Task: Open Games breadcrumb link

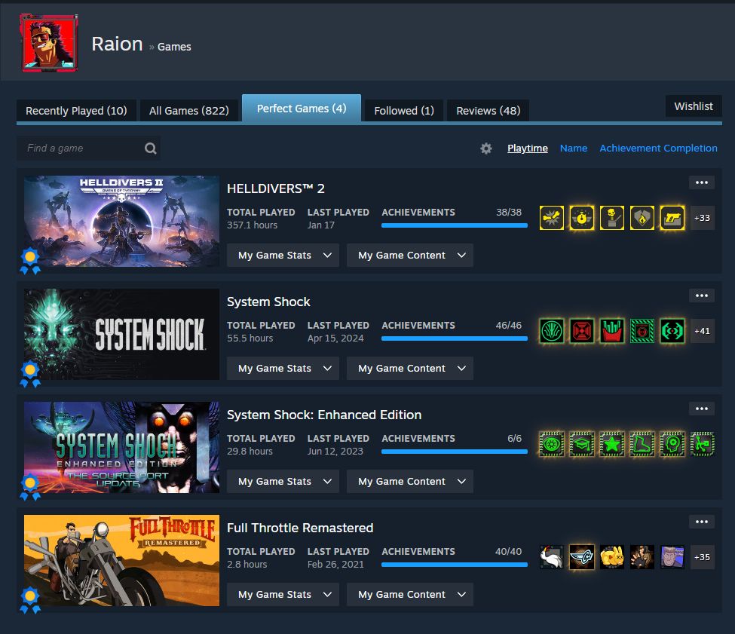Action: point(174,47)
